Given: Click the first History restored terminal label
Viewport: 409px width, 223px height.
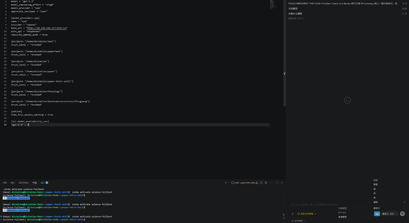Looking at the screenshot, I should (16, 198).
